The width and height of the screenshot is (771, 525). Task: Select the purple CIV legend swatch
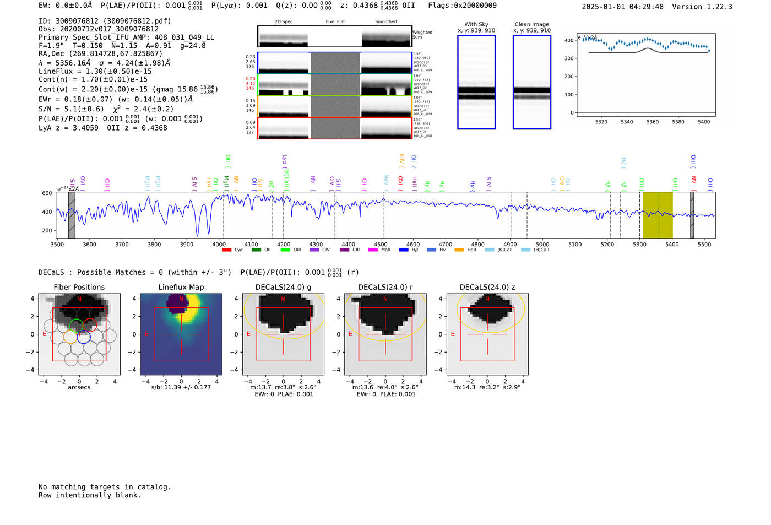point(314,250)
